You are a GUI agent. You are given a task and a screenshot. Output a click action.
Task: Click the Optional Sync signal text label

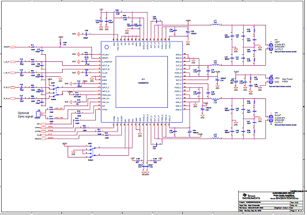click(x=25, y=114)
